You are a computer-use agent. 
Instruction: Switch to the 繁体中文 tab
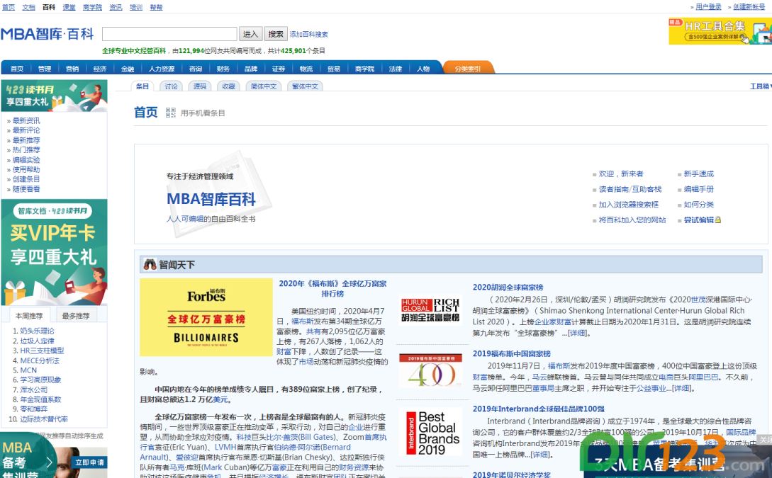[306, 86]
